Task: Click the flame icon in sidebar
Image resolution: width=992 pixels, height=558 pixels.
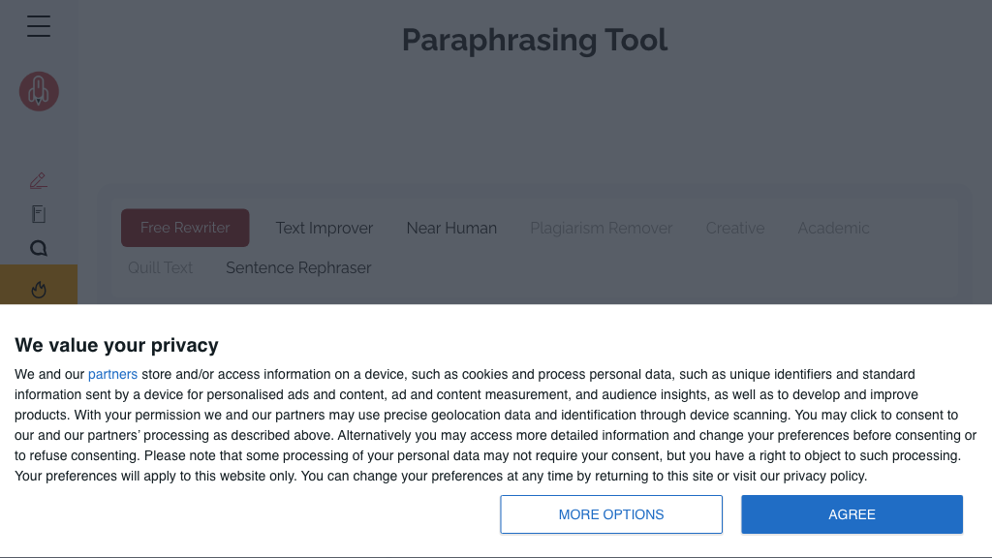Action: pos(39,289)
